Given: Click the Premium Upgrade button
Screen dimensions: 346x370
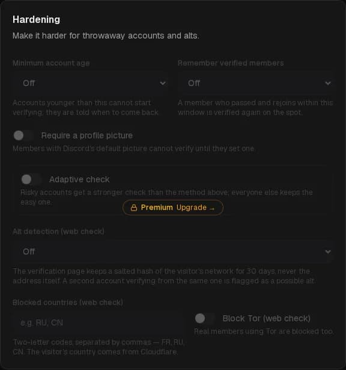Looking at the screenshot, I should tap(173, 208).
